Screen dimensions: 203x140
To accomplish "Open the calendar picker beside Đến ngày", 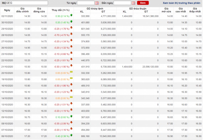I will point(133,3).
